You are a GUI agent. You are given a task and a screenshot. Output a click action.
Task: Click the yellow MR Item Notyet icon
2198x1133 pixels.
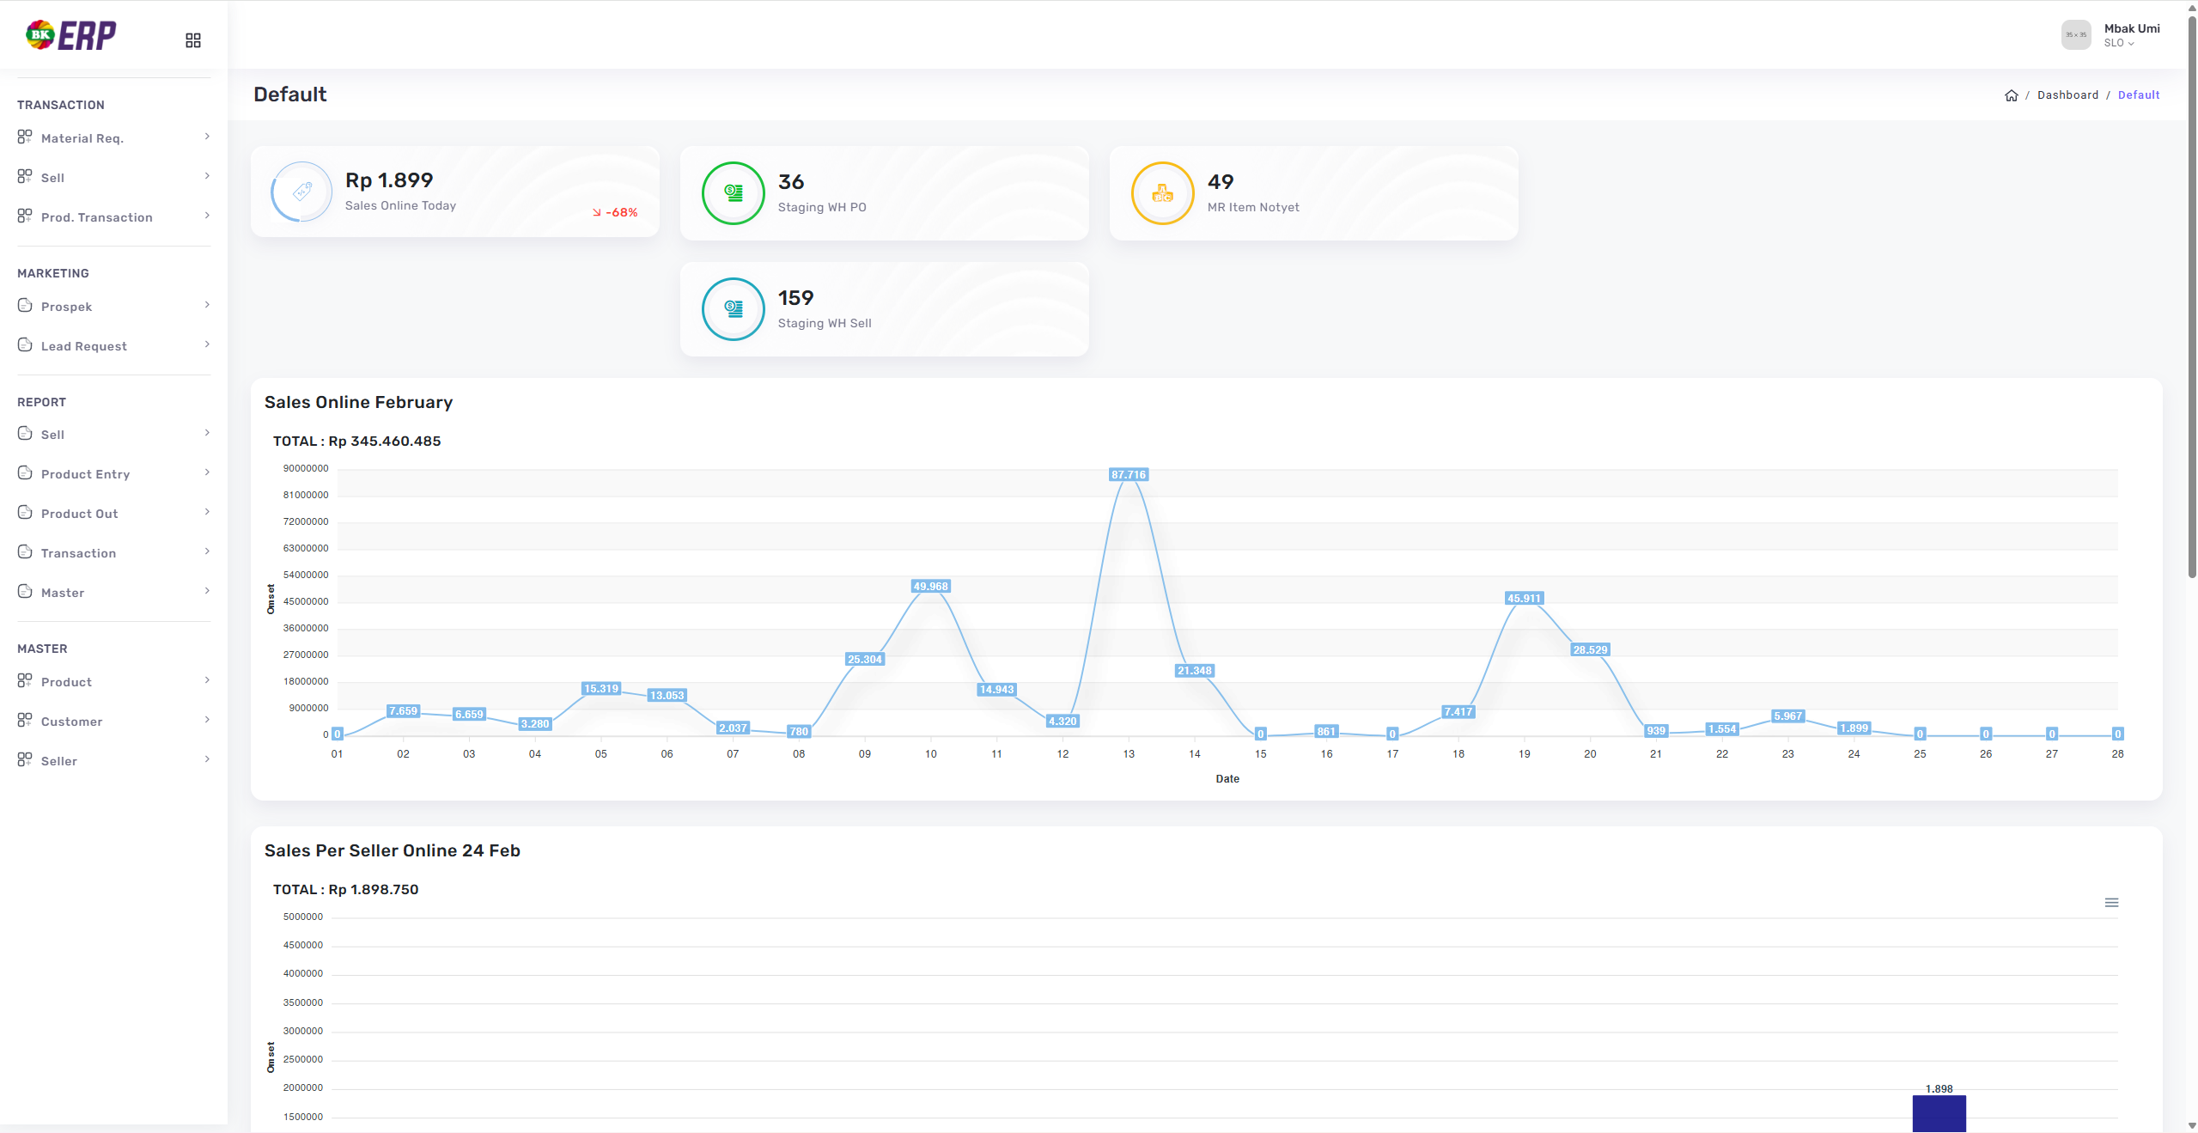point(1162,193)
